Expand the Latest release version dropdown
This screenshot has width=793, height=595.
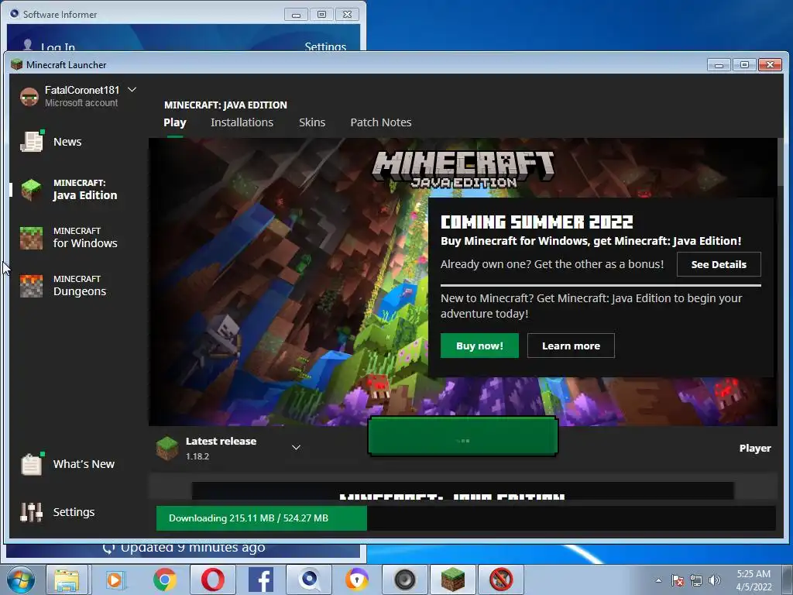[297, 447]
